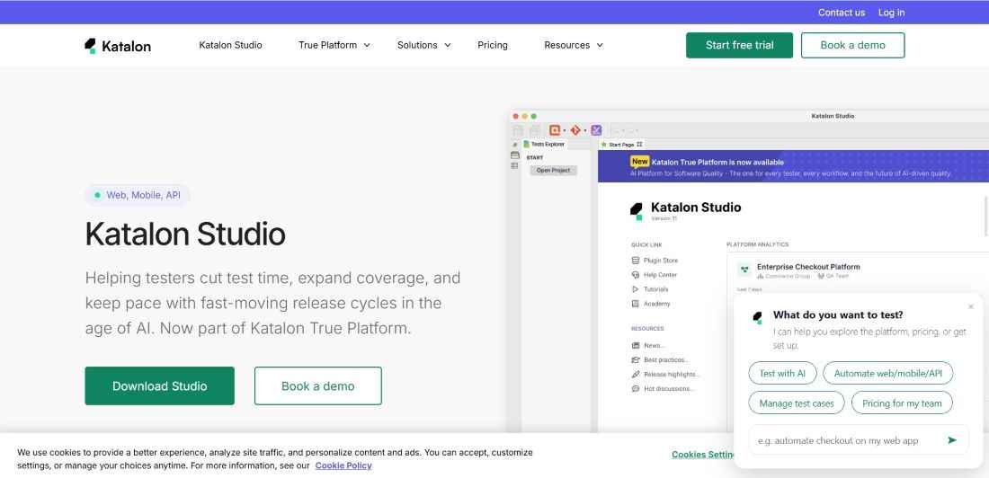Image resolution: width=989 pixels, height=478 pixels.
Task: Click the Hot discussions chat icon
Action: [635, 389]
